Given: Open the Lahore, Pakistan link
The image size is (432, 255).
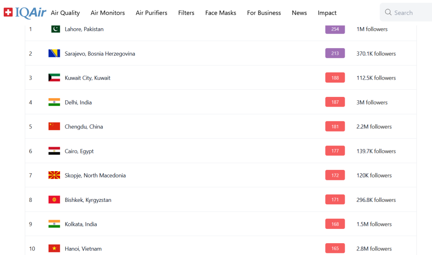Looking at the screenshot, I should click(84, 29).
